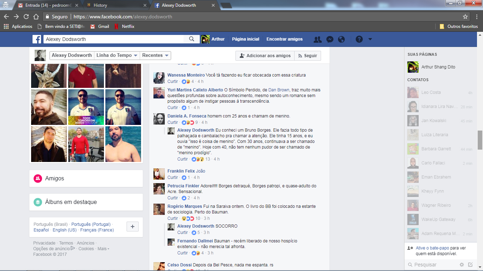This screenshot has width=483, height=271.
Task: Open Bem vindo a SETI@home bookmark
Action: [62, 26]
